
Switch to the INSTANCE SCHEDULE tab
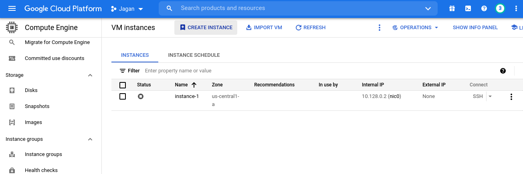(x=194, y=55)
